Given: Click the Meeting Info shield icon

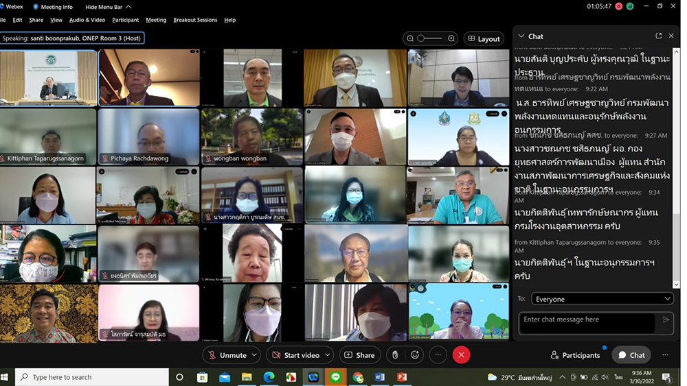Looking at the screenshot, I should (x=36, y=7).
